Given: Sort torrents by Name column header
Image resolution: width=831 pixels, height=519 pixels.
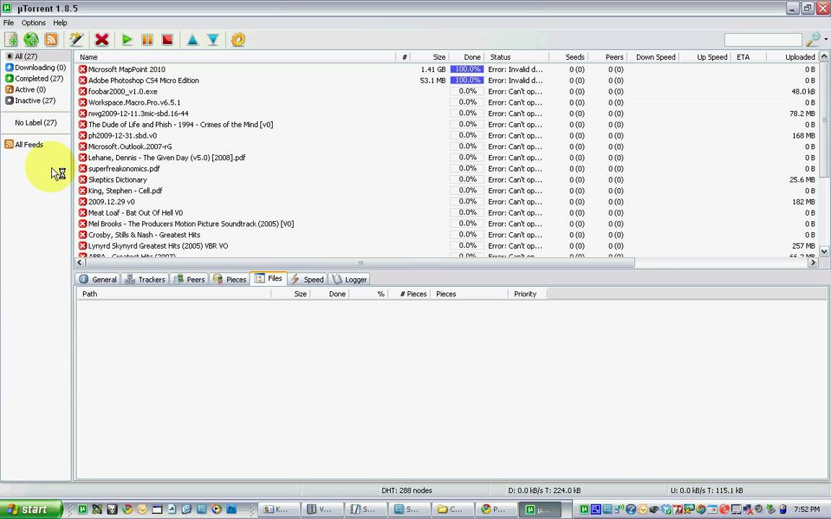Looking at the screenshot, I should pyautogui.click(x=237, y=57).
